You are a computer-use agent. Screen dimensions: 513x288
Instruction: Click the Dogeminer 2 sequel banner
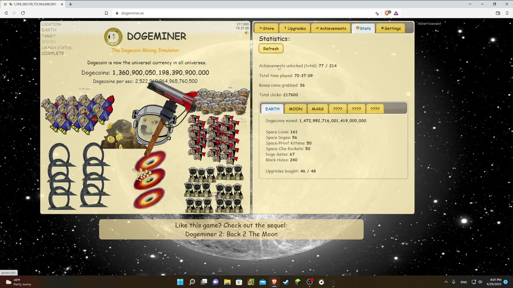click(231, 230)
